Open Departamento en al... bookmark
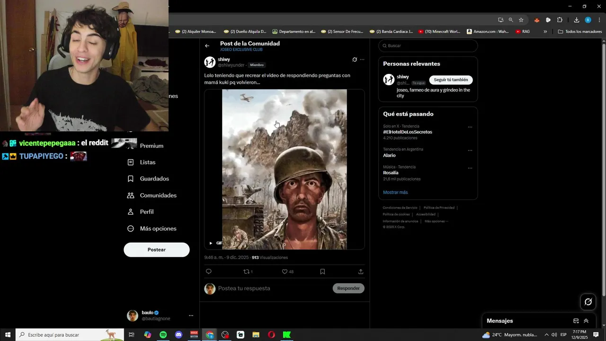This screenshot has width=606, height=341. pos(294,32)
